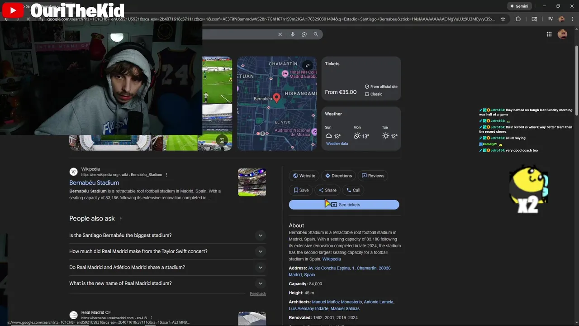Open the Auditorio Nacional de Música marker

314,132
